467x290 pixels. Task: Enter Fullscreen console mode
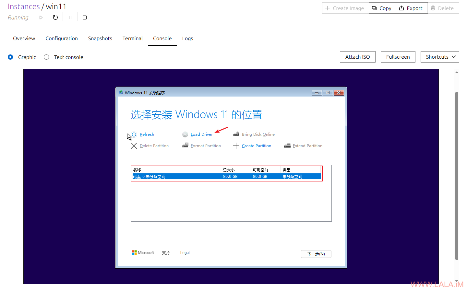coord(398,57)
